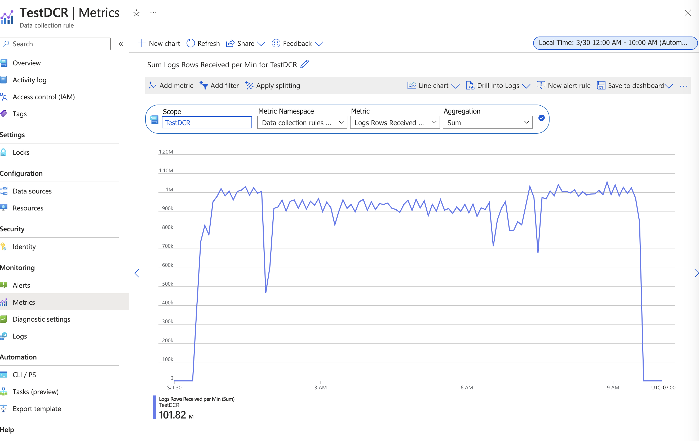Click the Resources sidebar icon

click(x=3, y=208)
